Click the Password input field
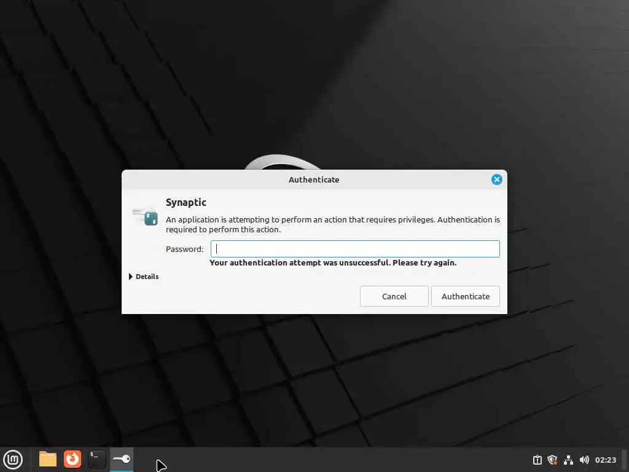Screen dimensions: 629x472 [355, 249]
